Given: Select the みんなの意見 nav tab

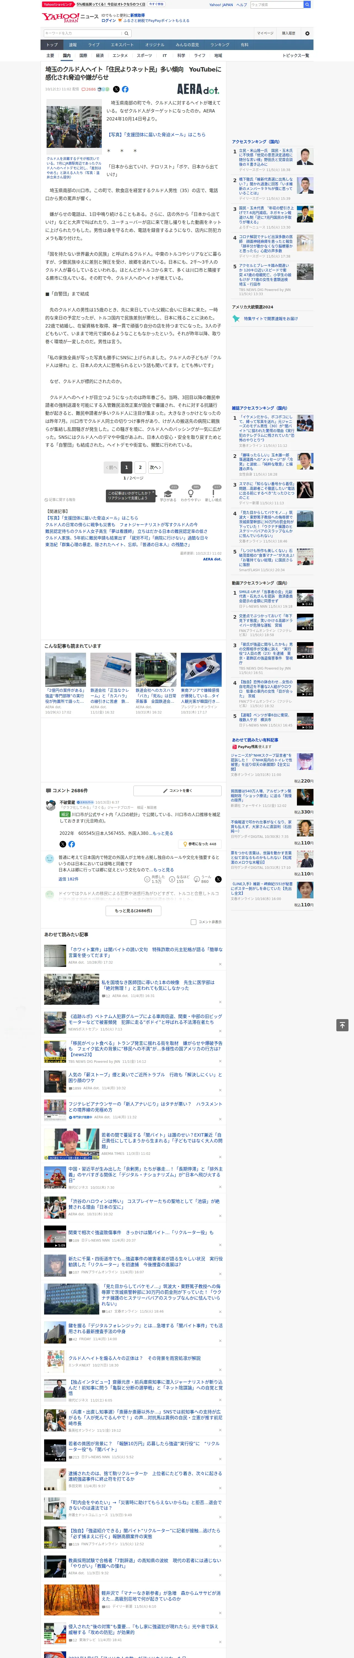Looking at the screenshot, I should [187, 44].
